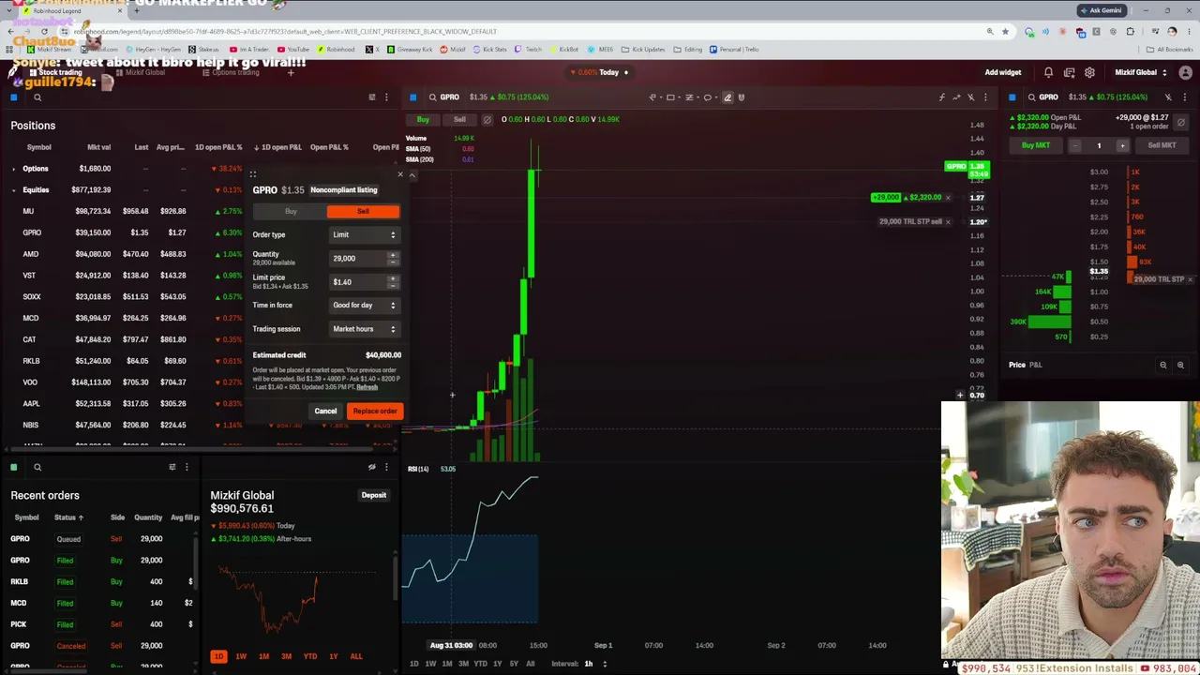Image resolution: width=1200 pixels, height=675 pixels.
Task: Open the layout list icon beside notifications bell
Action: [x=1069, y=72]
